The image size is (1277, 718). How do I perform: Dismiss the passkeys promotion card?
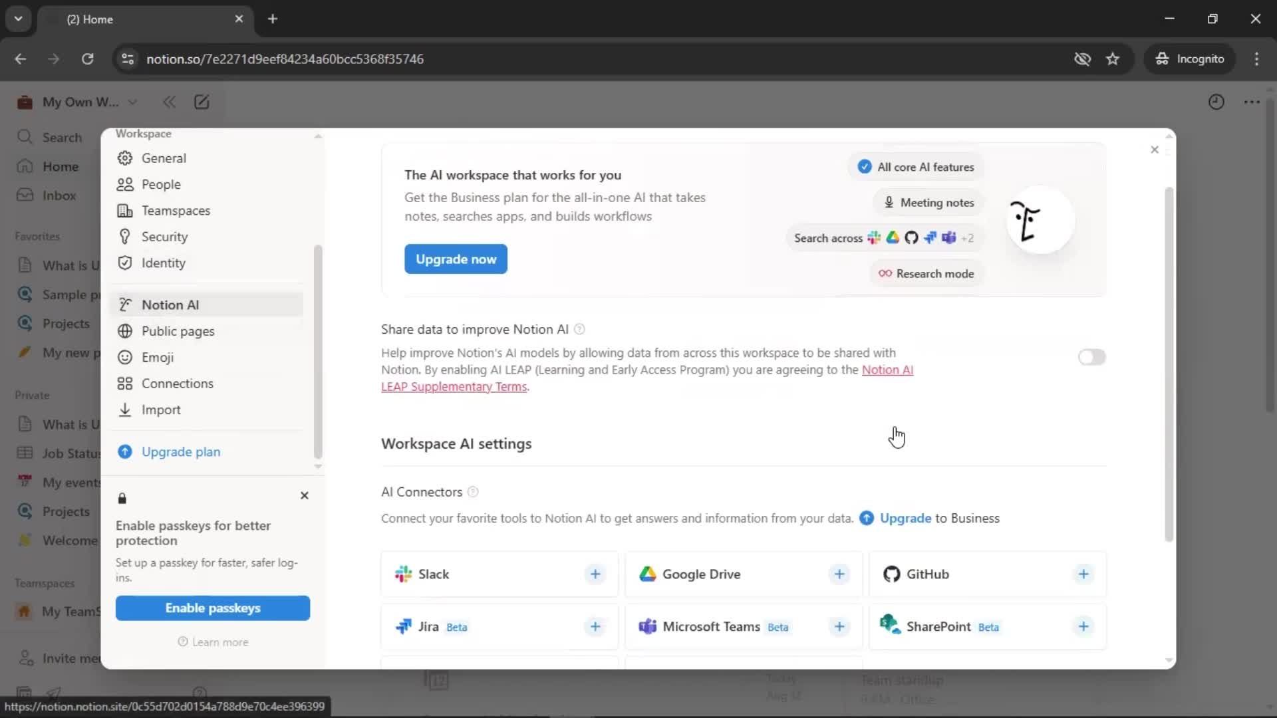click(x=305, y=495)
